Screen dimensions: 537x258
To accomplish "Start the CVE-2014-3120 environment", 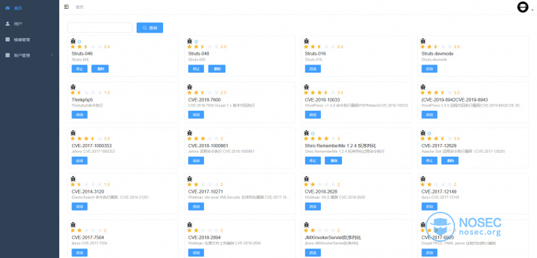I will click(x=80, y=206).
